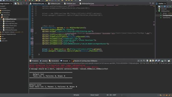This screenshot has height=97, width=172.
Task: Select IOSScrolltest.java file
Action: tap(11, 26)
